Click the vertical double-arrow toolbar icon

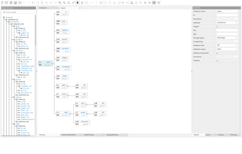(x=96, y=3)
